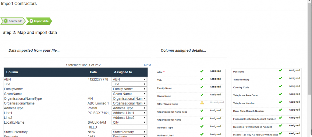312x137 pixels.
Task: Click the checkmark next to Country Code
Action: [x=280, y=86]
